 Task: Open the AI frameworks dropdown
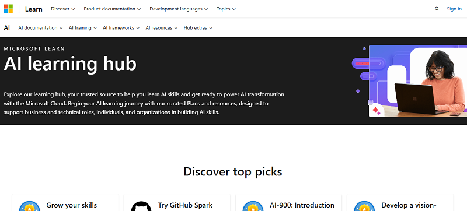click(121, 27)
